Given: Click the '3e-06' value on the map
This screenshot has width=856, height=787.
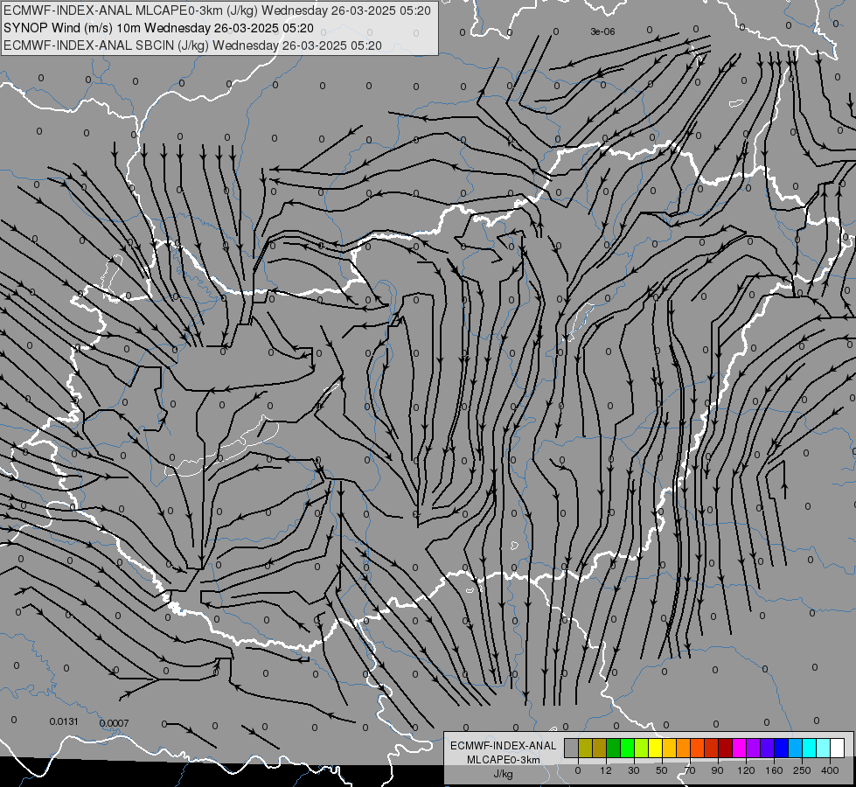Looking at the screenshot, I should 602,31.
